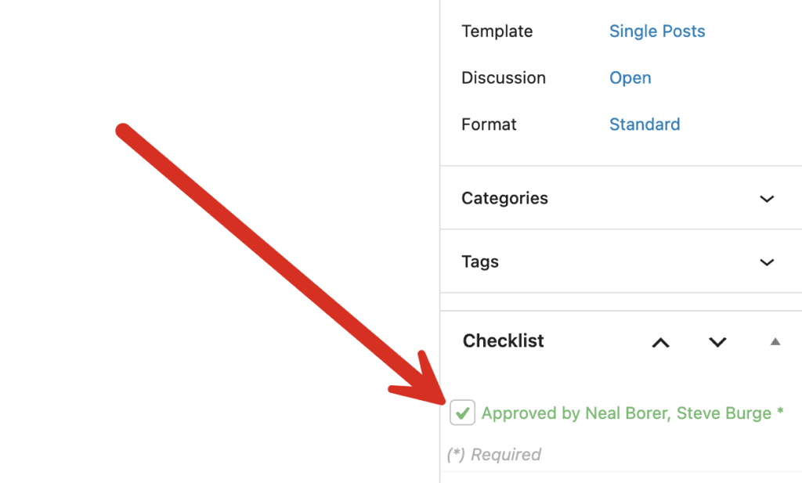Open the Tags section by its title
The width and height of the screenshot is (802, 483).
point(480,262)
